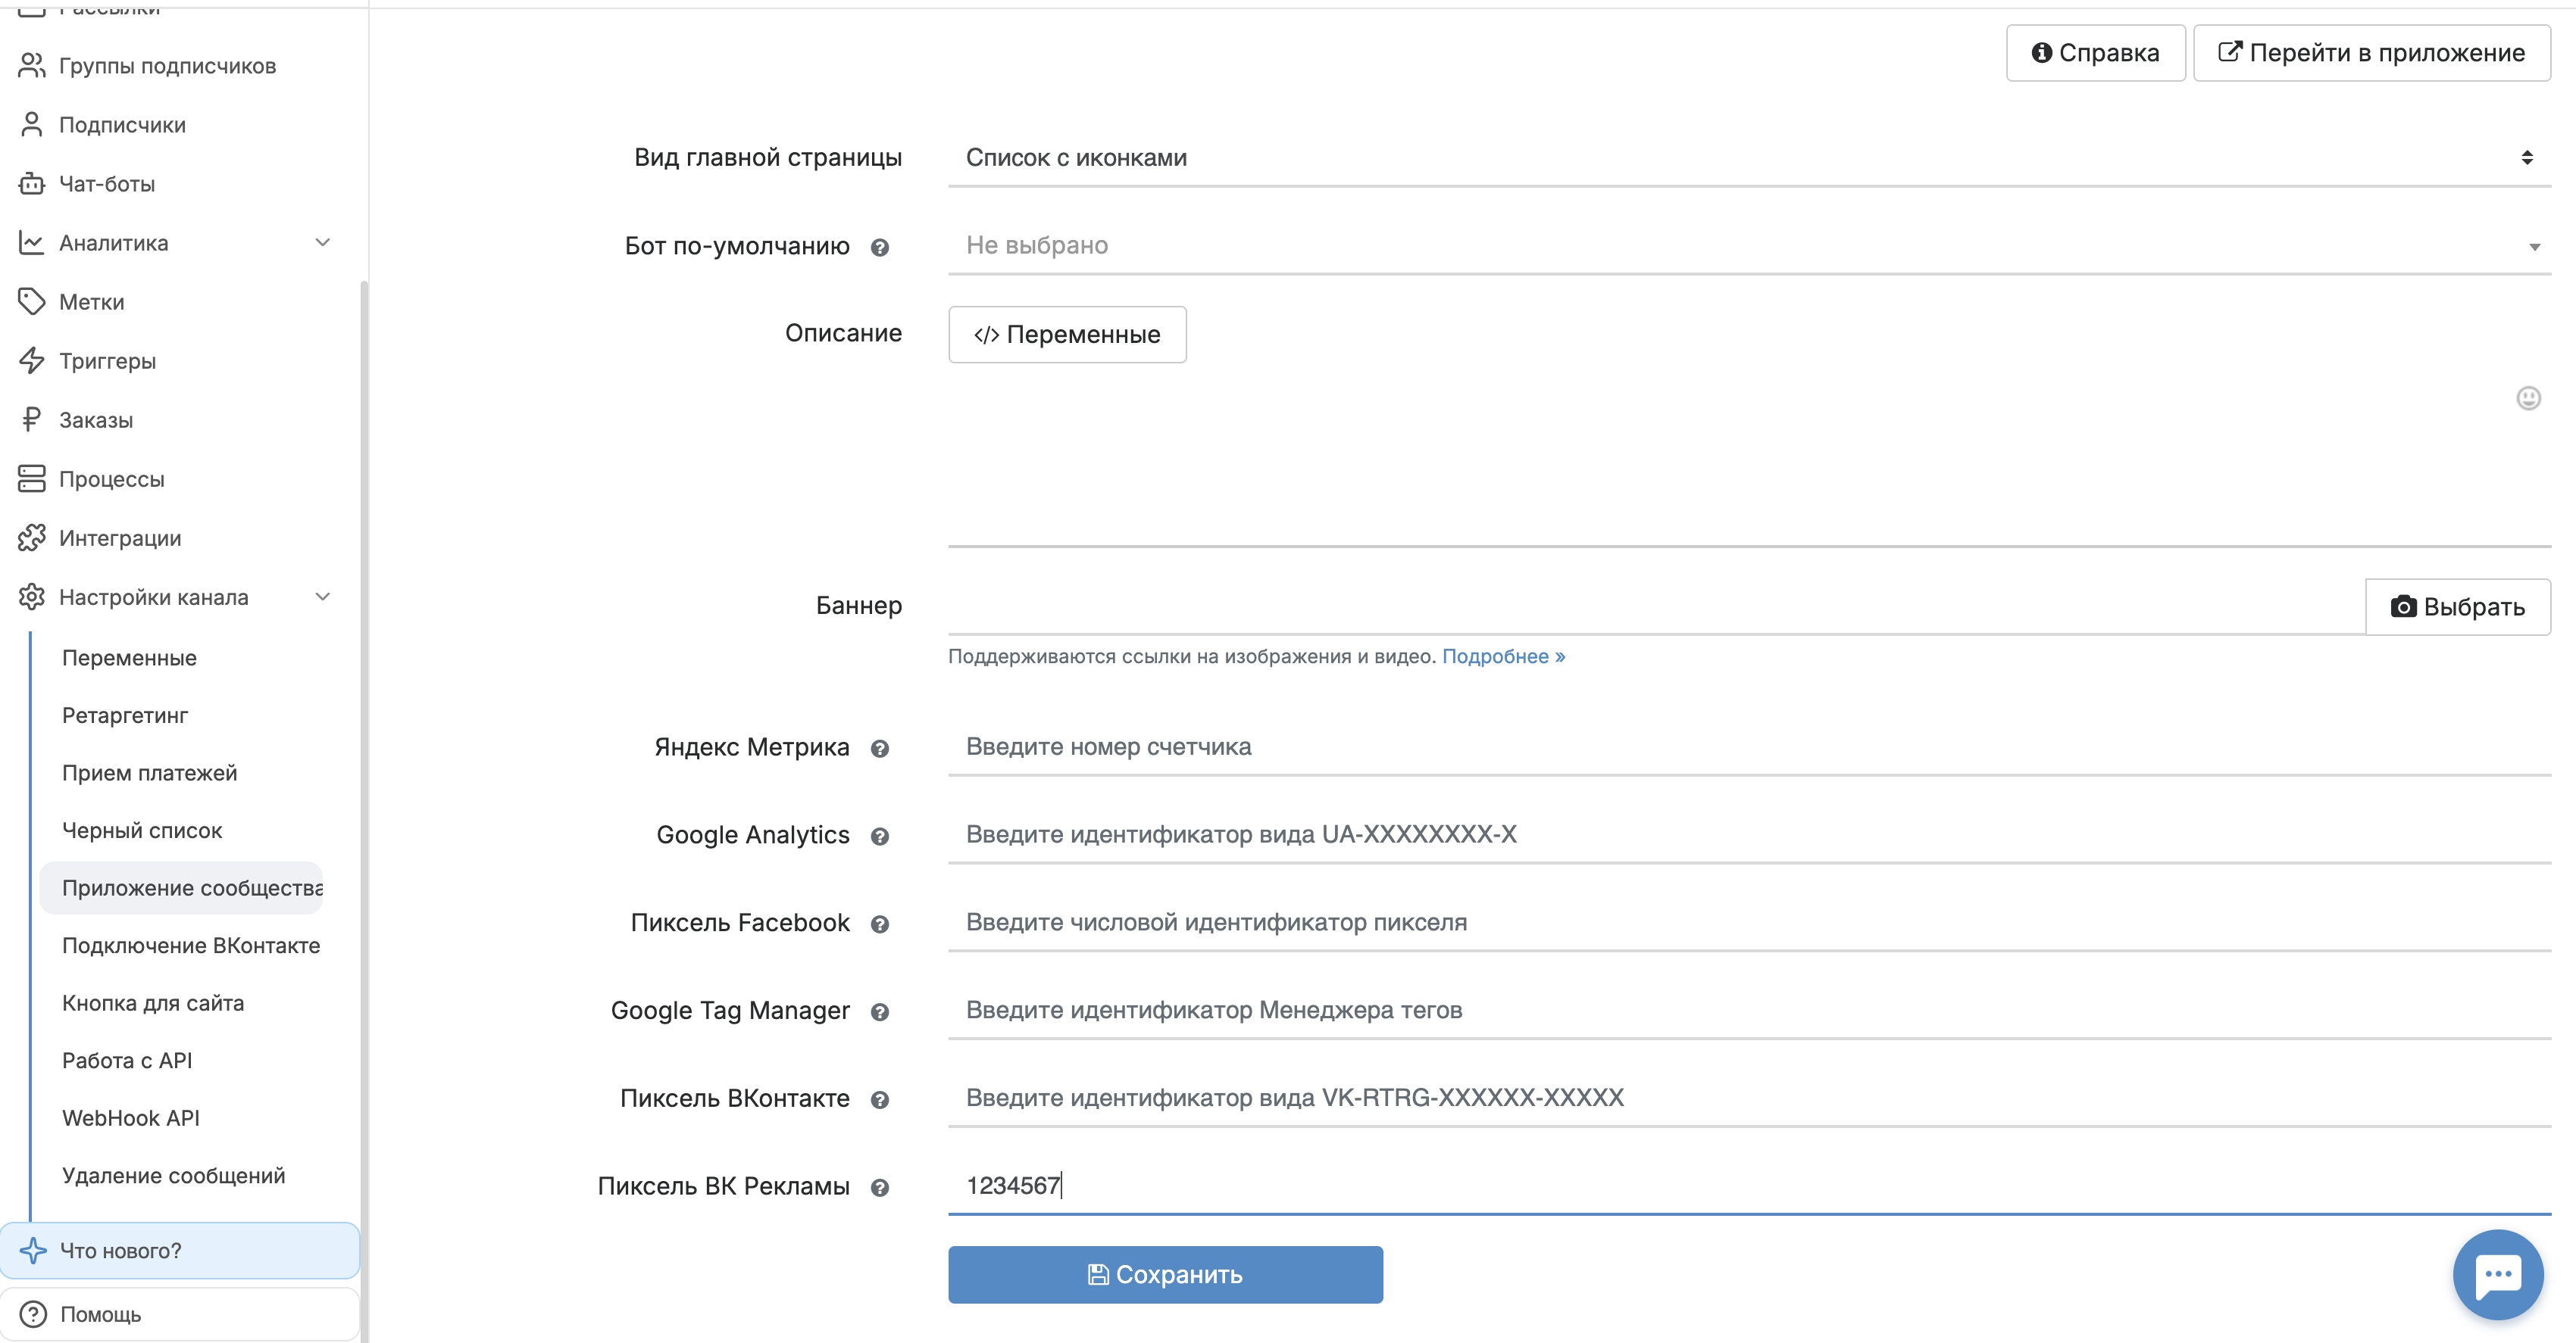The width and height of the screenshot is (2576, 1343).
Task: Follow the Подробнее » link
Action: 1503,656
